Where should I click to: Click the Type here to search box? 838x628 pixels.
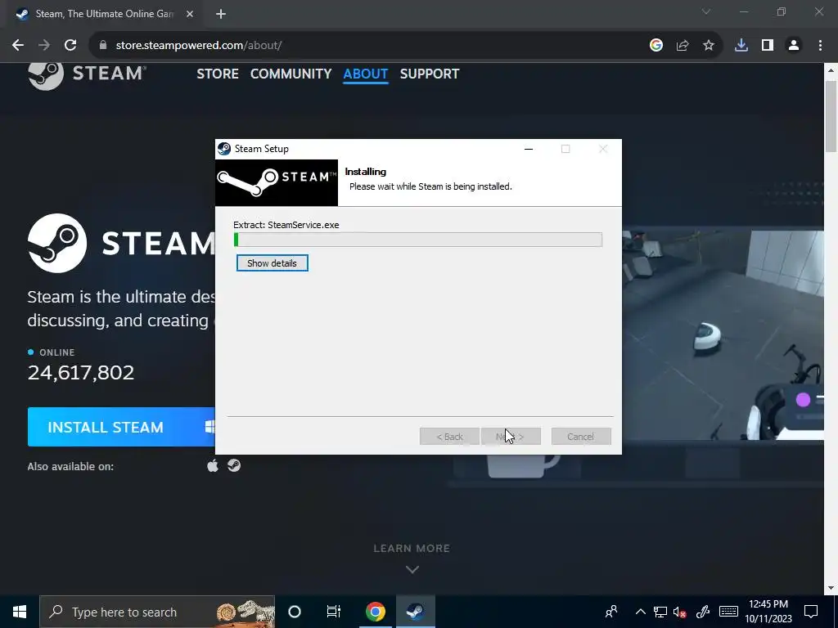(x=157, y=612)
